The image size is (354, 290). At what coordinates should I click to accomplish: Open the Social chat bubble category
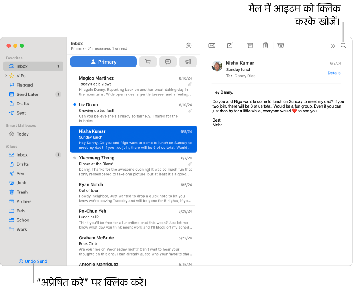tap(168, 62)
